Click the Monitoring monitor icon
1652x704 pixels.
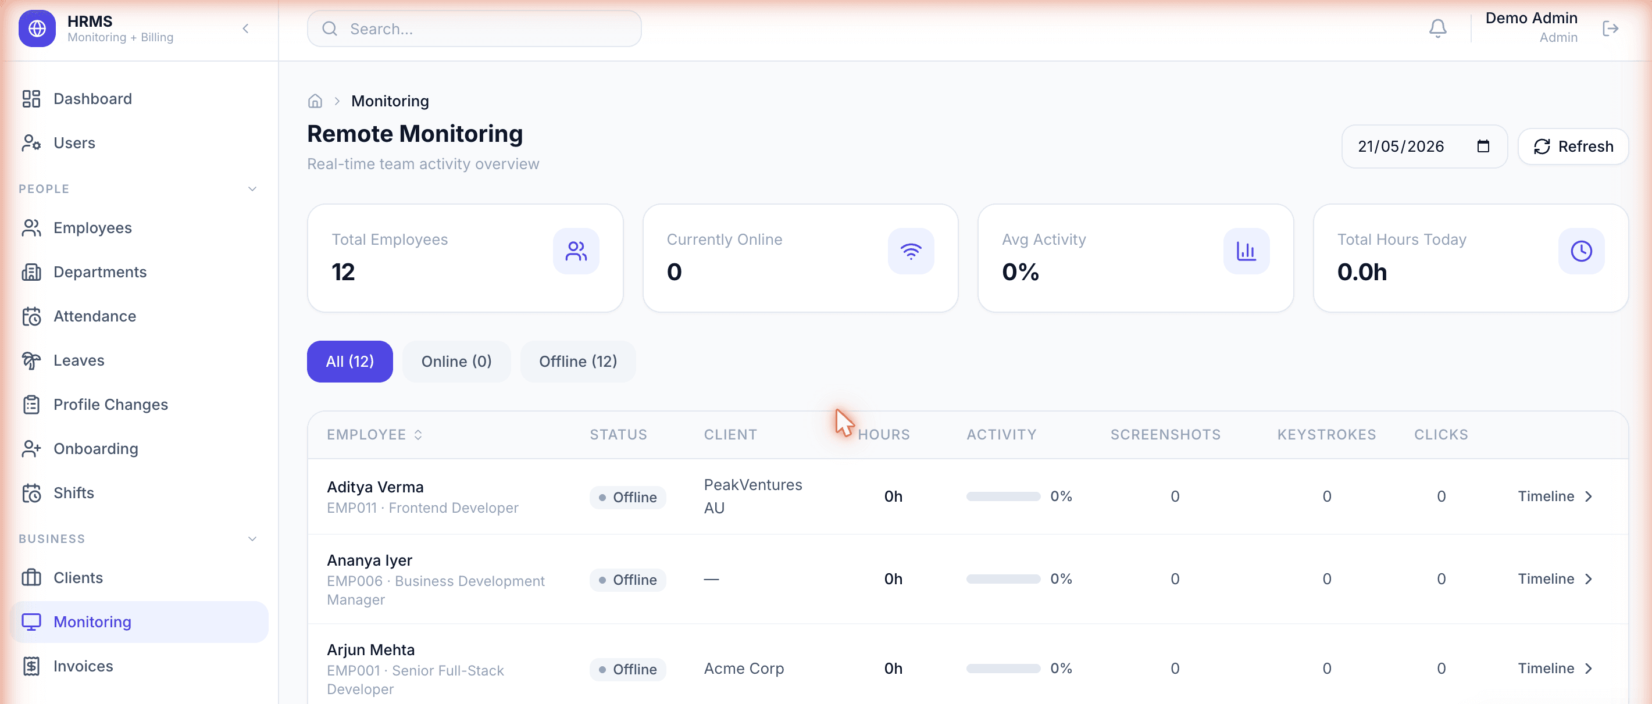pyautogui.click(x=31, y=622)
